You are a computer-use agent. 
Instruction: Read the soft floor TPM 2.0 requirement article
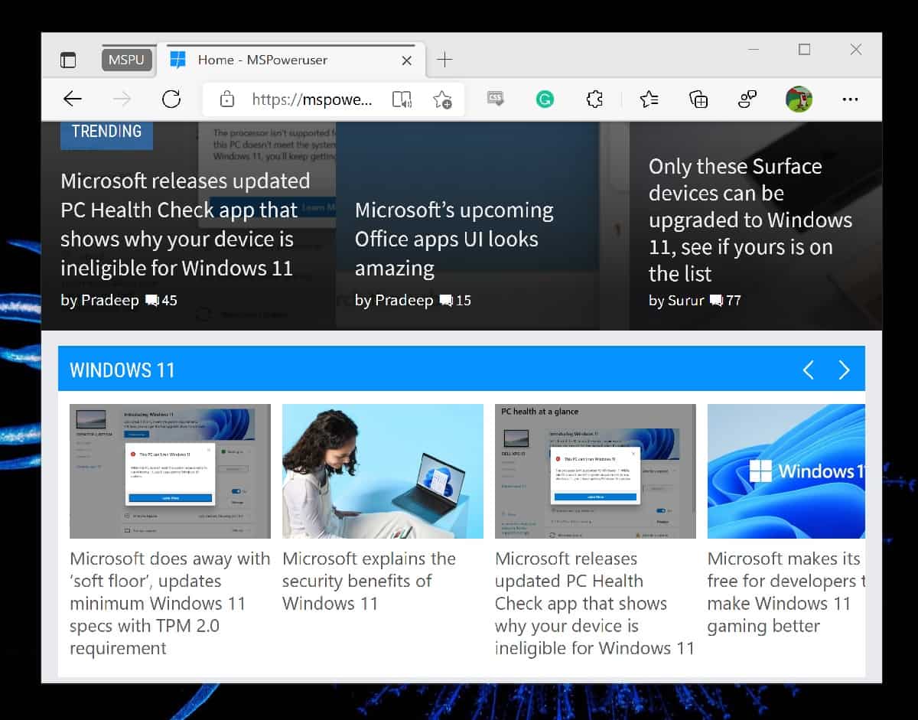170,603
